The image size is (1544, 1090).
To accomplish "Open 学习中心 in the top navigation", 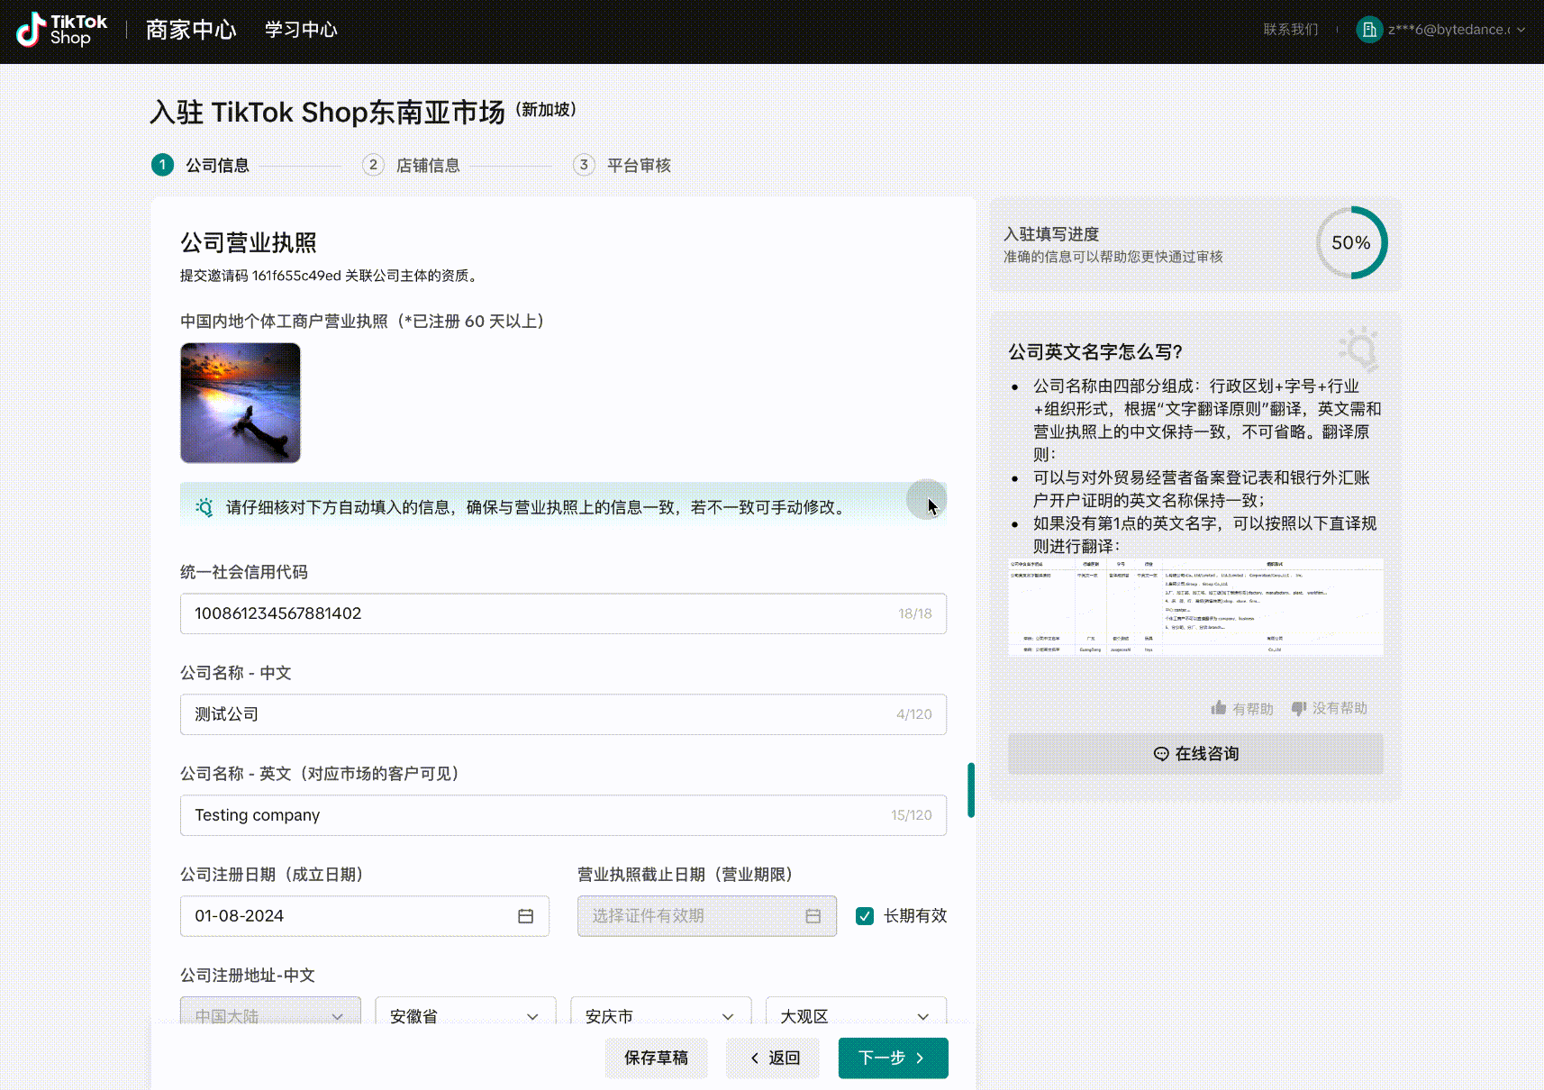I will (x=301, y=30).
